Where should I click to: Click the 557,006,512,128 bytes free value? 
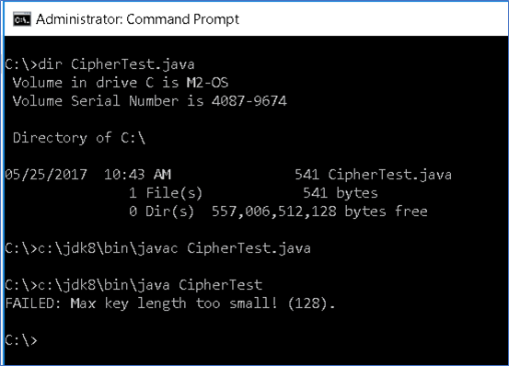pos(319,212)
